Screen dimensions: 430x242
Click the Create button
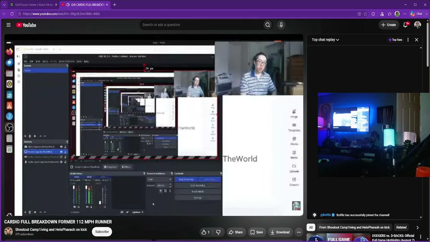pyautogui.click(x=389, y=25)
